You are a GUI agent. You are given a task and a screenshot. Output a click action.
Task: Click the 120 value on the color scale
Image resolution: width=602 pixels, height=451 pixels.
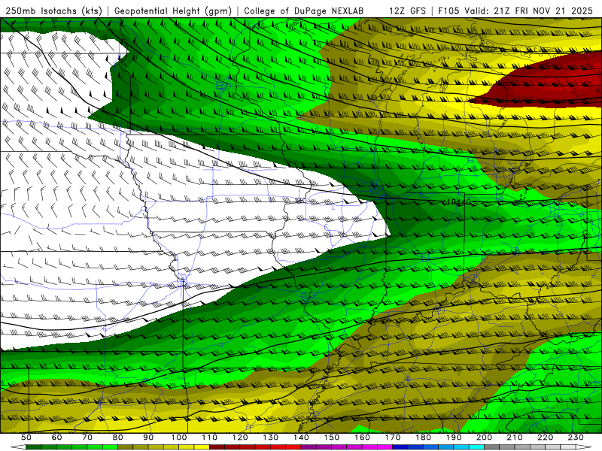click(x=240, y=437)
